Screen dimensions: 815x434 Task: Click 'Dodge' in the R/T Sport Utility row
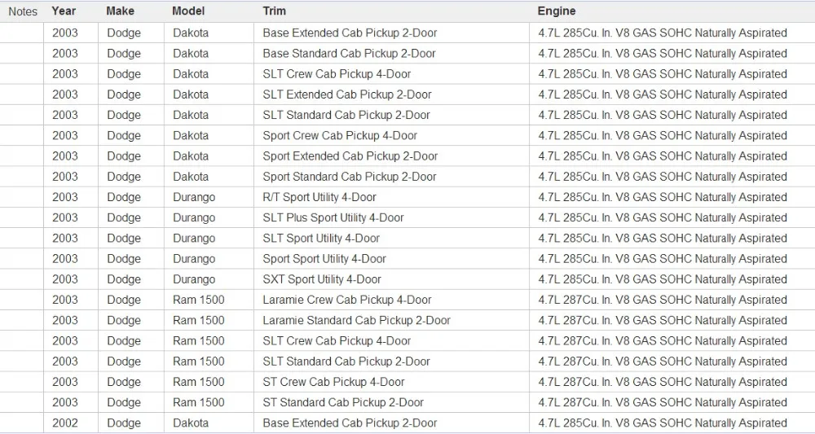(124, 197)
